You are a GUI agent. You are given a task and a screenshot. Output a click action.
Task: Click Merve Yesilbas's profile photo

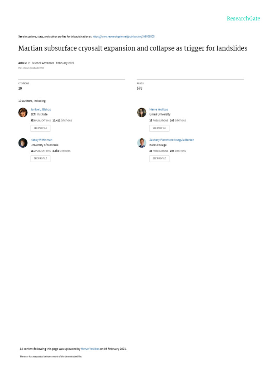click(x=142, y=112)
